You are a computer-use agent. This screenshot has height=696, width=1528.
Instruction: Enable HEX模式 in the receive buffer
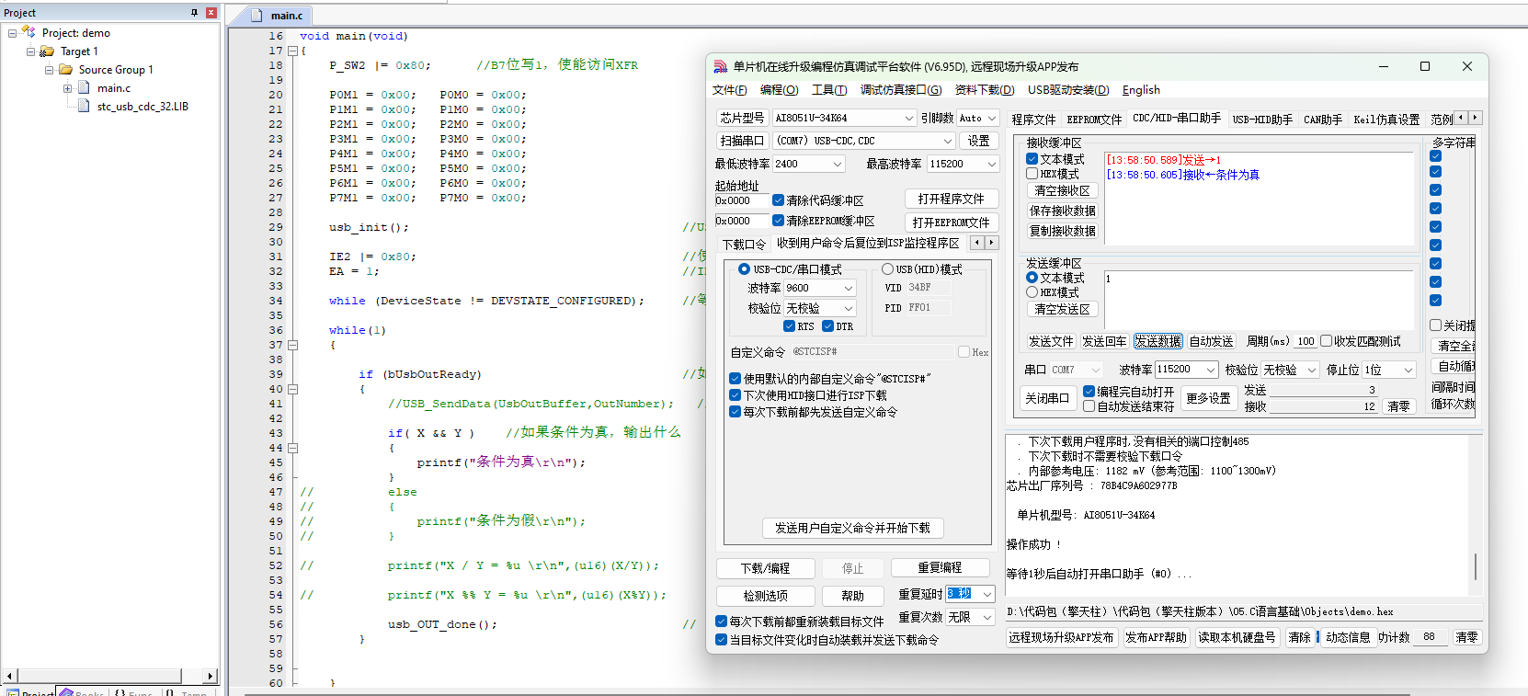coord(1032,174)
